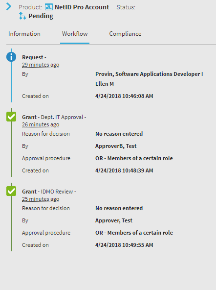This screenshot has width=216, height=290.
Task: Select the Workflow tab
Action: (x=75, y=34)
